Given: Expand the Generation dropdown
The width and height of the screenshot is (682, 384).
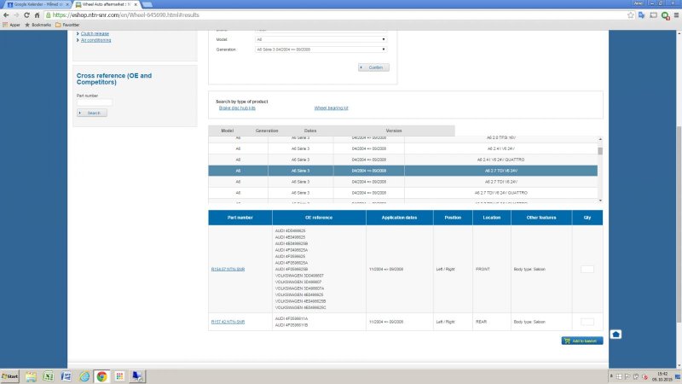Looking at the screenshot, I should click(320, 49).
